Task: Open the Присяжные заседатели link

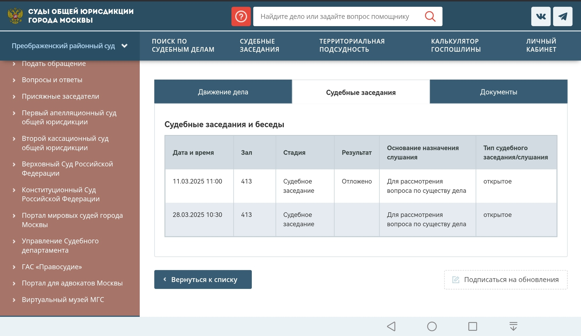Action: tap(61, 96)
